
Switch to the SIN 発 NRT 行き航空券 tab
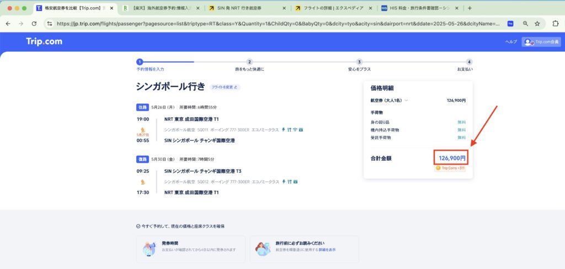(248, 8)
